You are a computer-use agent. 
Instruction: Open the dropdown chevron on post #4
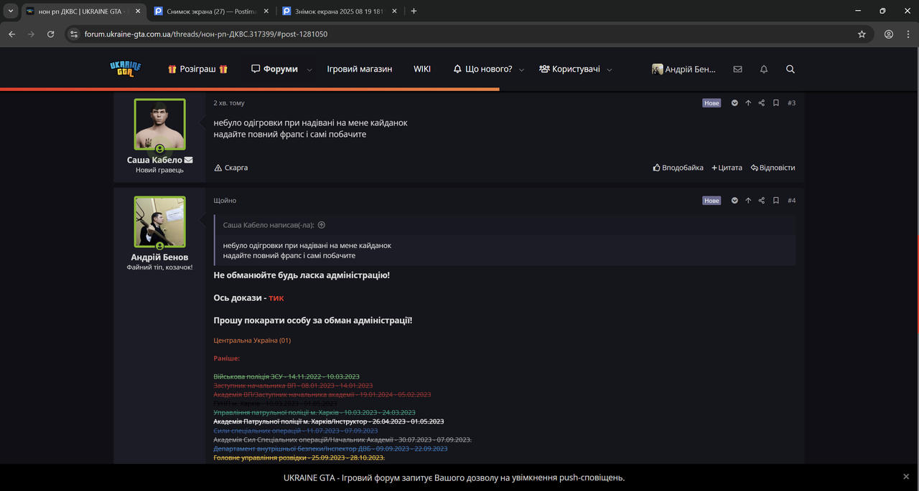[x=734, y=201]
